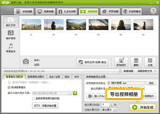The height and width of the screenshot is (114, 160).
Task: Click green help icon beside sync scheme
Action: point(75,93)
